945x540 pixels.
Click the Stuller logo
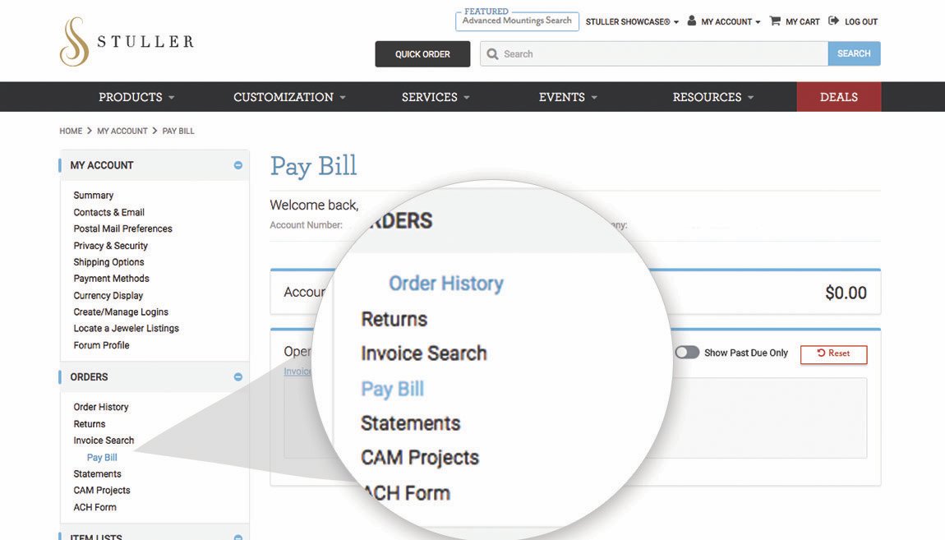(x=127, y=41)
